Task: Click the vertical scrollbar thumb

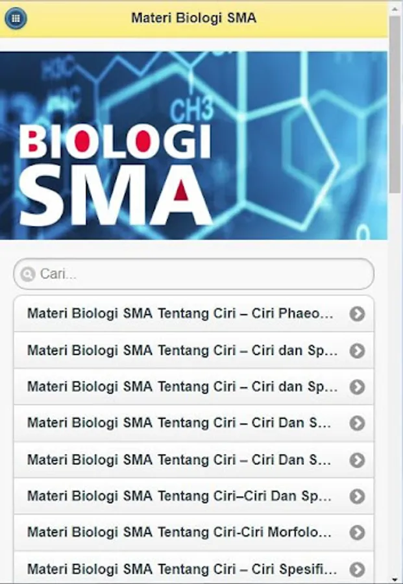Action: (x=395, y=104)
